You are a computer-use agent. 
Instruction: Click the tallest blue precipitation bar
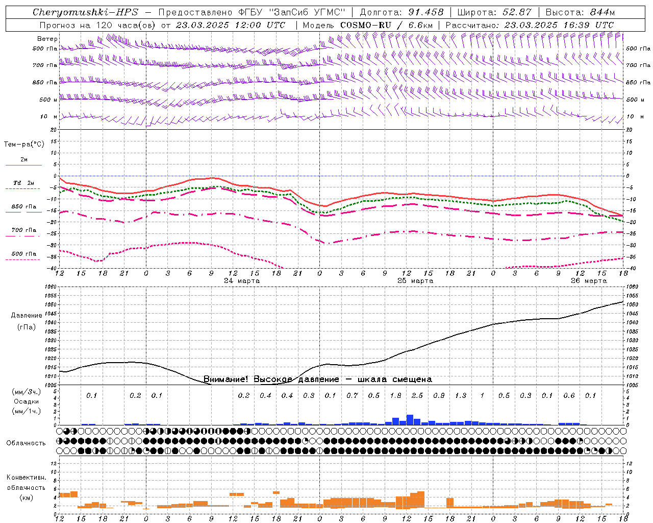[410, 420]
